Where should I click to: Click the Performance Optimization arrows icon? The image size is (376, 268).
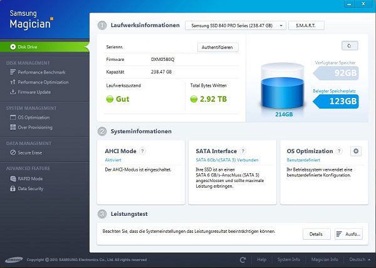[x=13, y=82]
